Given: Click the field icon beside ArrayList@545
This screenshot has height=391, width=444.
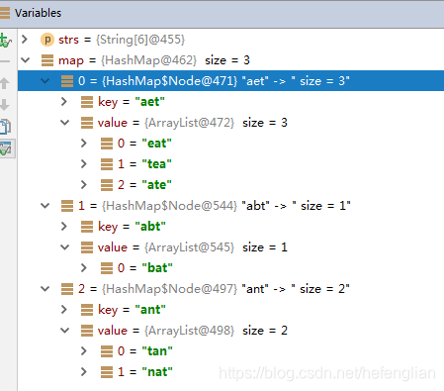Looking at the screenshot, I should coord(87,247).
